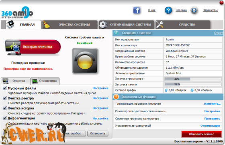225x145 pixels.
Task: Switch to the Статистика tab
Action: [x=45, y=81]
